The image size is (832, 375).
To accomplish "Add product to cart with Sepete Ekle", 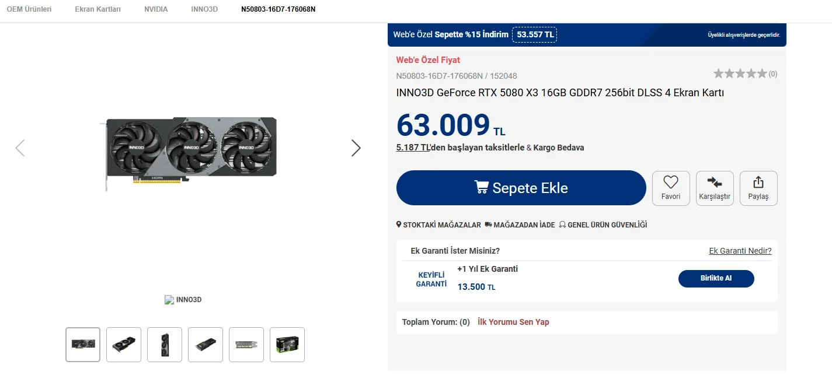I will point(521,188).
